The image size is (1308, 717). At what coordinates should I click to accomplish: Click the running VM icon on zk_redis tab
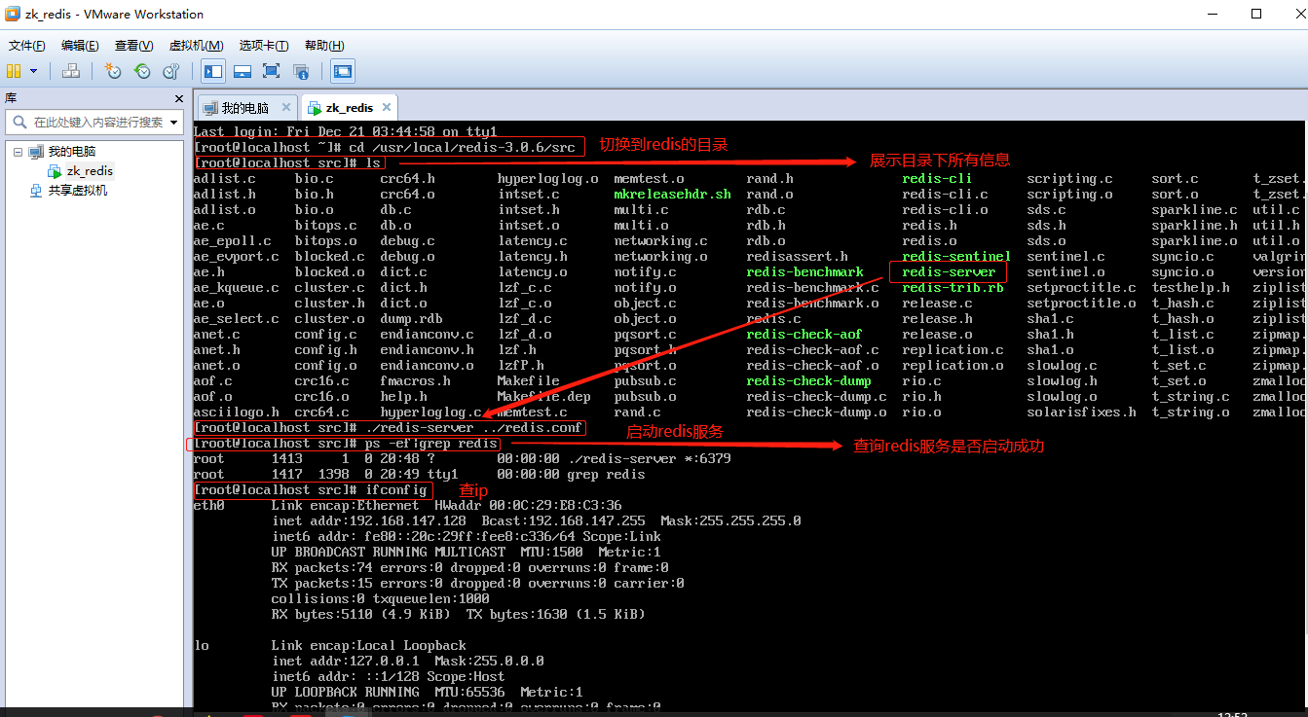(315, 108)
